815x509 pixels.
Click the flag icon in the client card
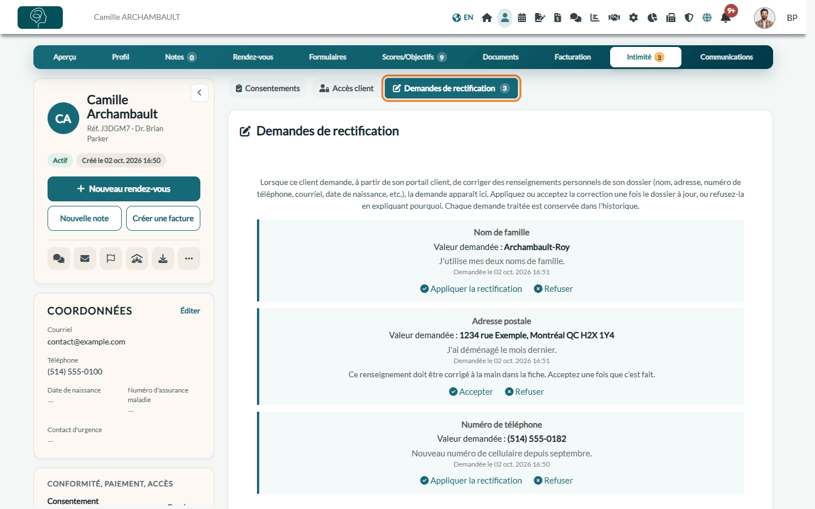click(111, 258)
